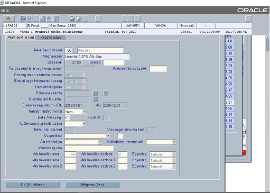Image resolution: width=270 pixels, height=193 pixels.
Task: Switch to the Áfa/árbevétel kód tab
Action: click(21, 38)
